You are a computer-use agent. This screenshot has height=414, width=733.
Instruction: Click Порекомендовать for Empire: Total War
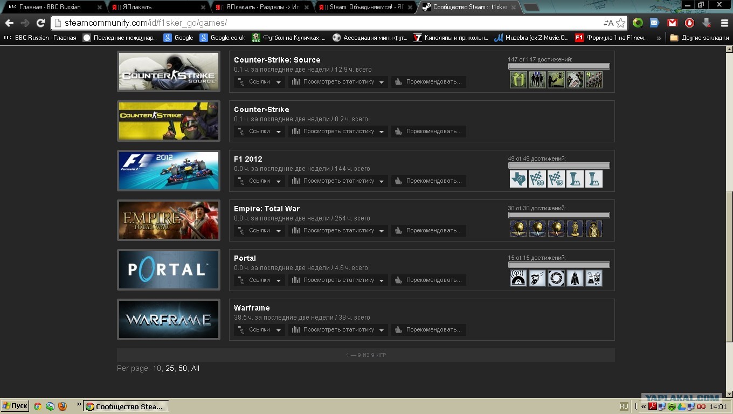click(428, 231)
